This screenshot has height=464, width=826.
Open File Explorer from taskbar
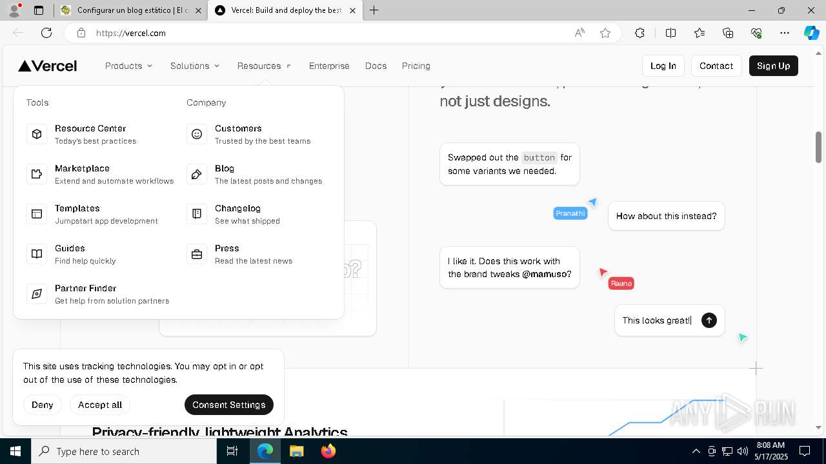coord(296,451)
